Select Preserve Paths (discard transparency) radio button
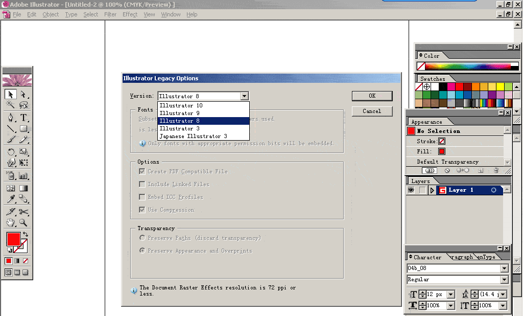Image resolution: width=523 pixels, height=316 pixels. point(142,238)
